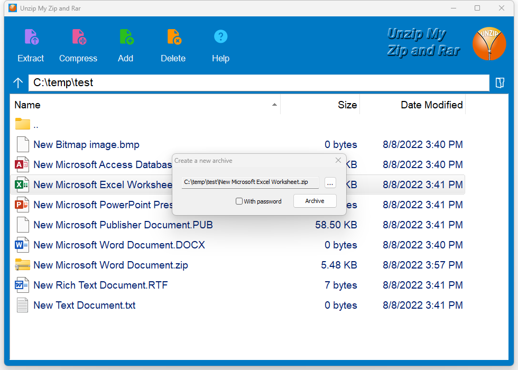The image size is (518, 370).
Task: Click the orange Unzip logo
Action: [489, 43]
